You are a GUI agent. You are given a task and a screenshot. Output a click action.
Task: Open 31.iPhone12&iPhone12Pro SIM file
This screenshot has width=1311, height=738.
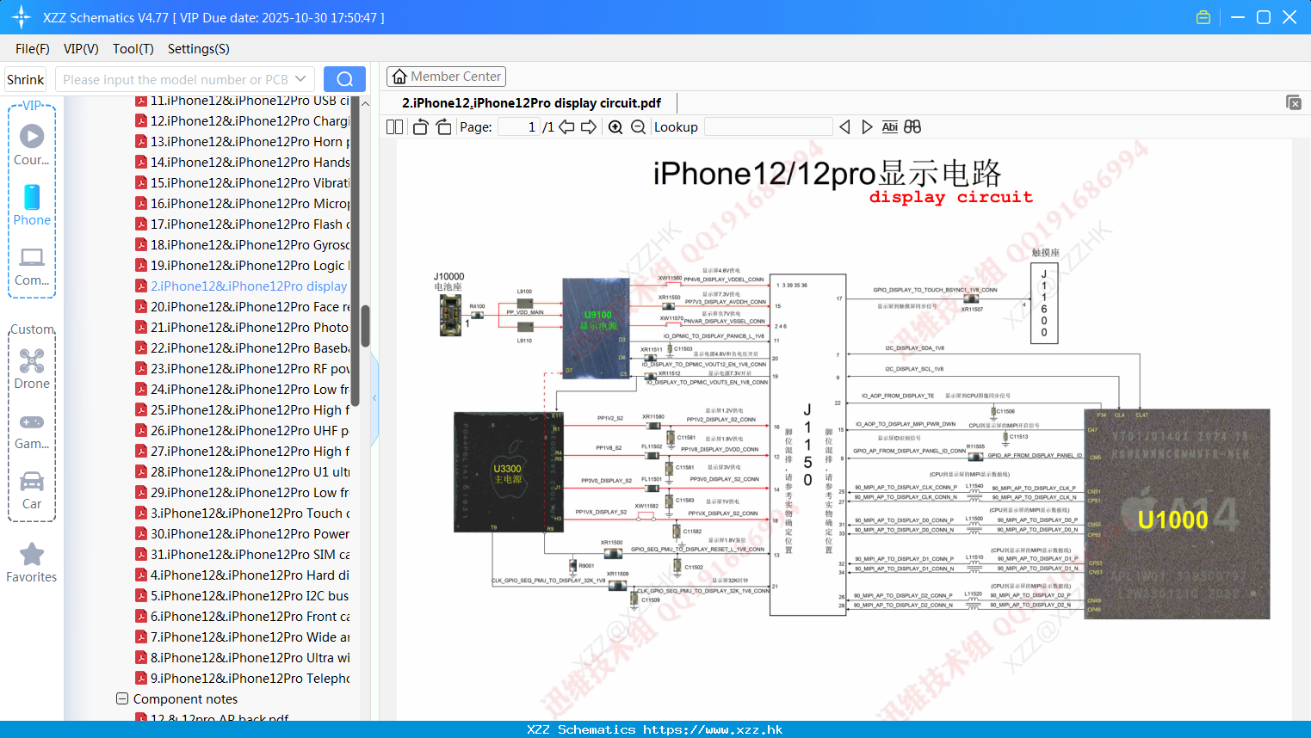coord(243,555)
